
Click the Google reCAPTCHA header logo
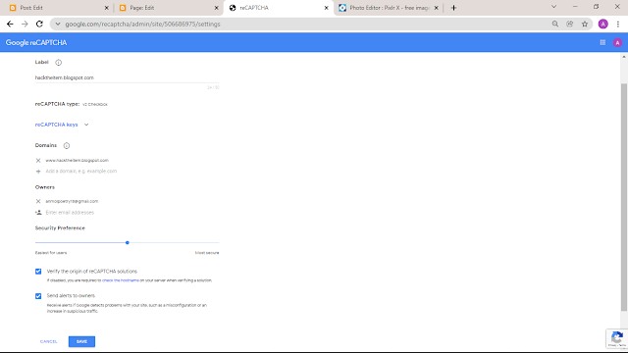click(36, 42)
